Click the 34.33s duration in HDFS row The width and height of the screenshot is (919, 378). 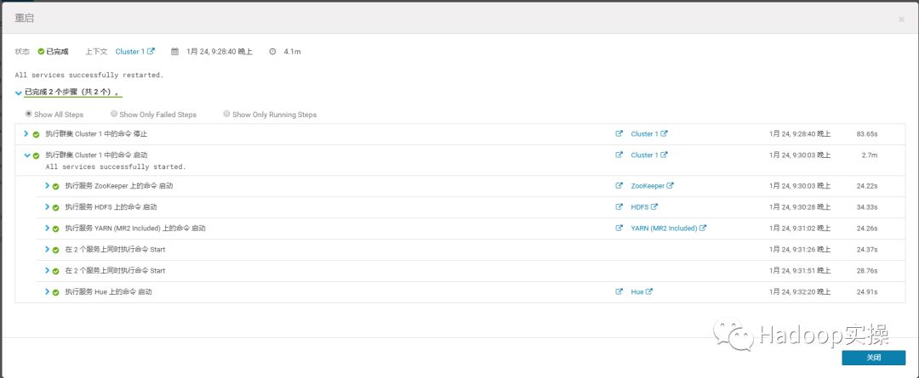coord(867,207)
